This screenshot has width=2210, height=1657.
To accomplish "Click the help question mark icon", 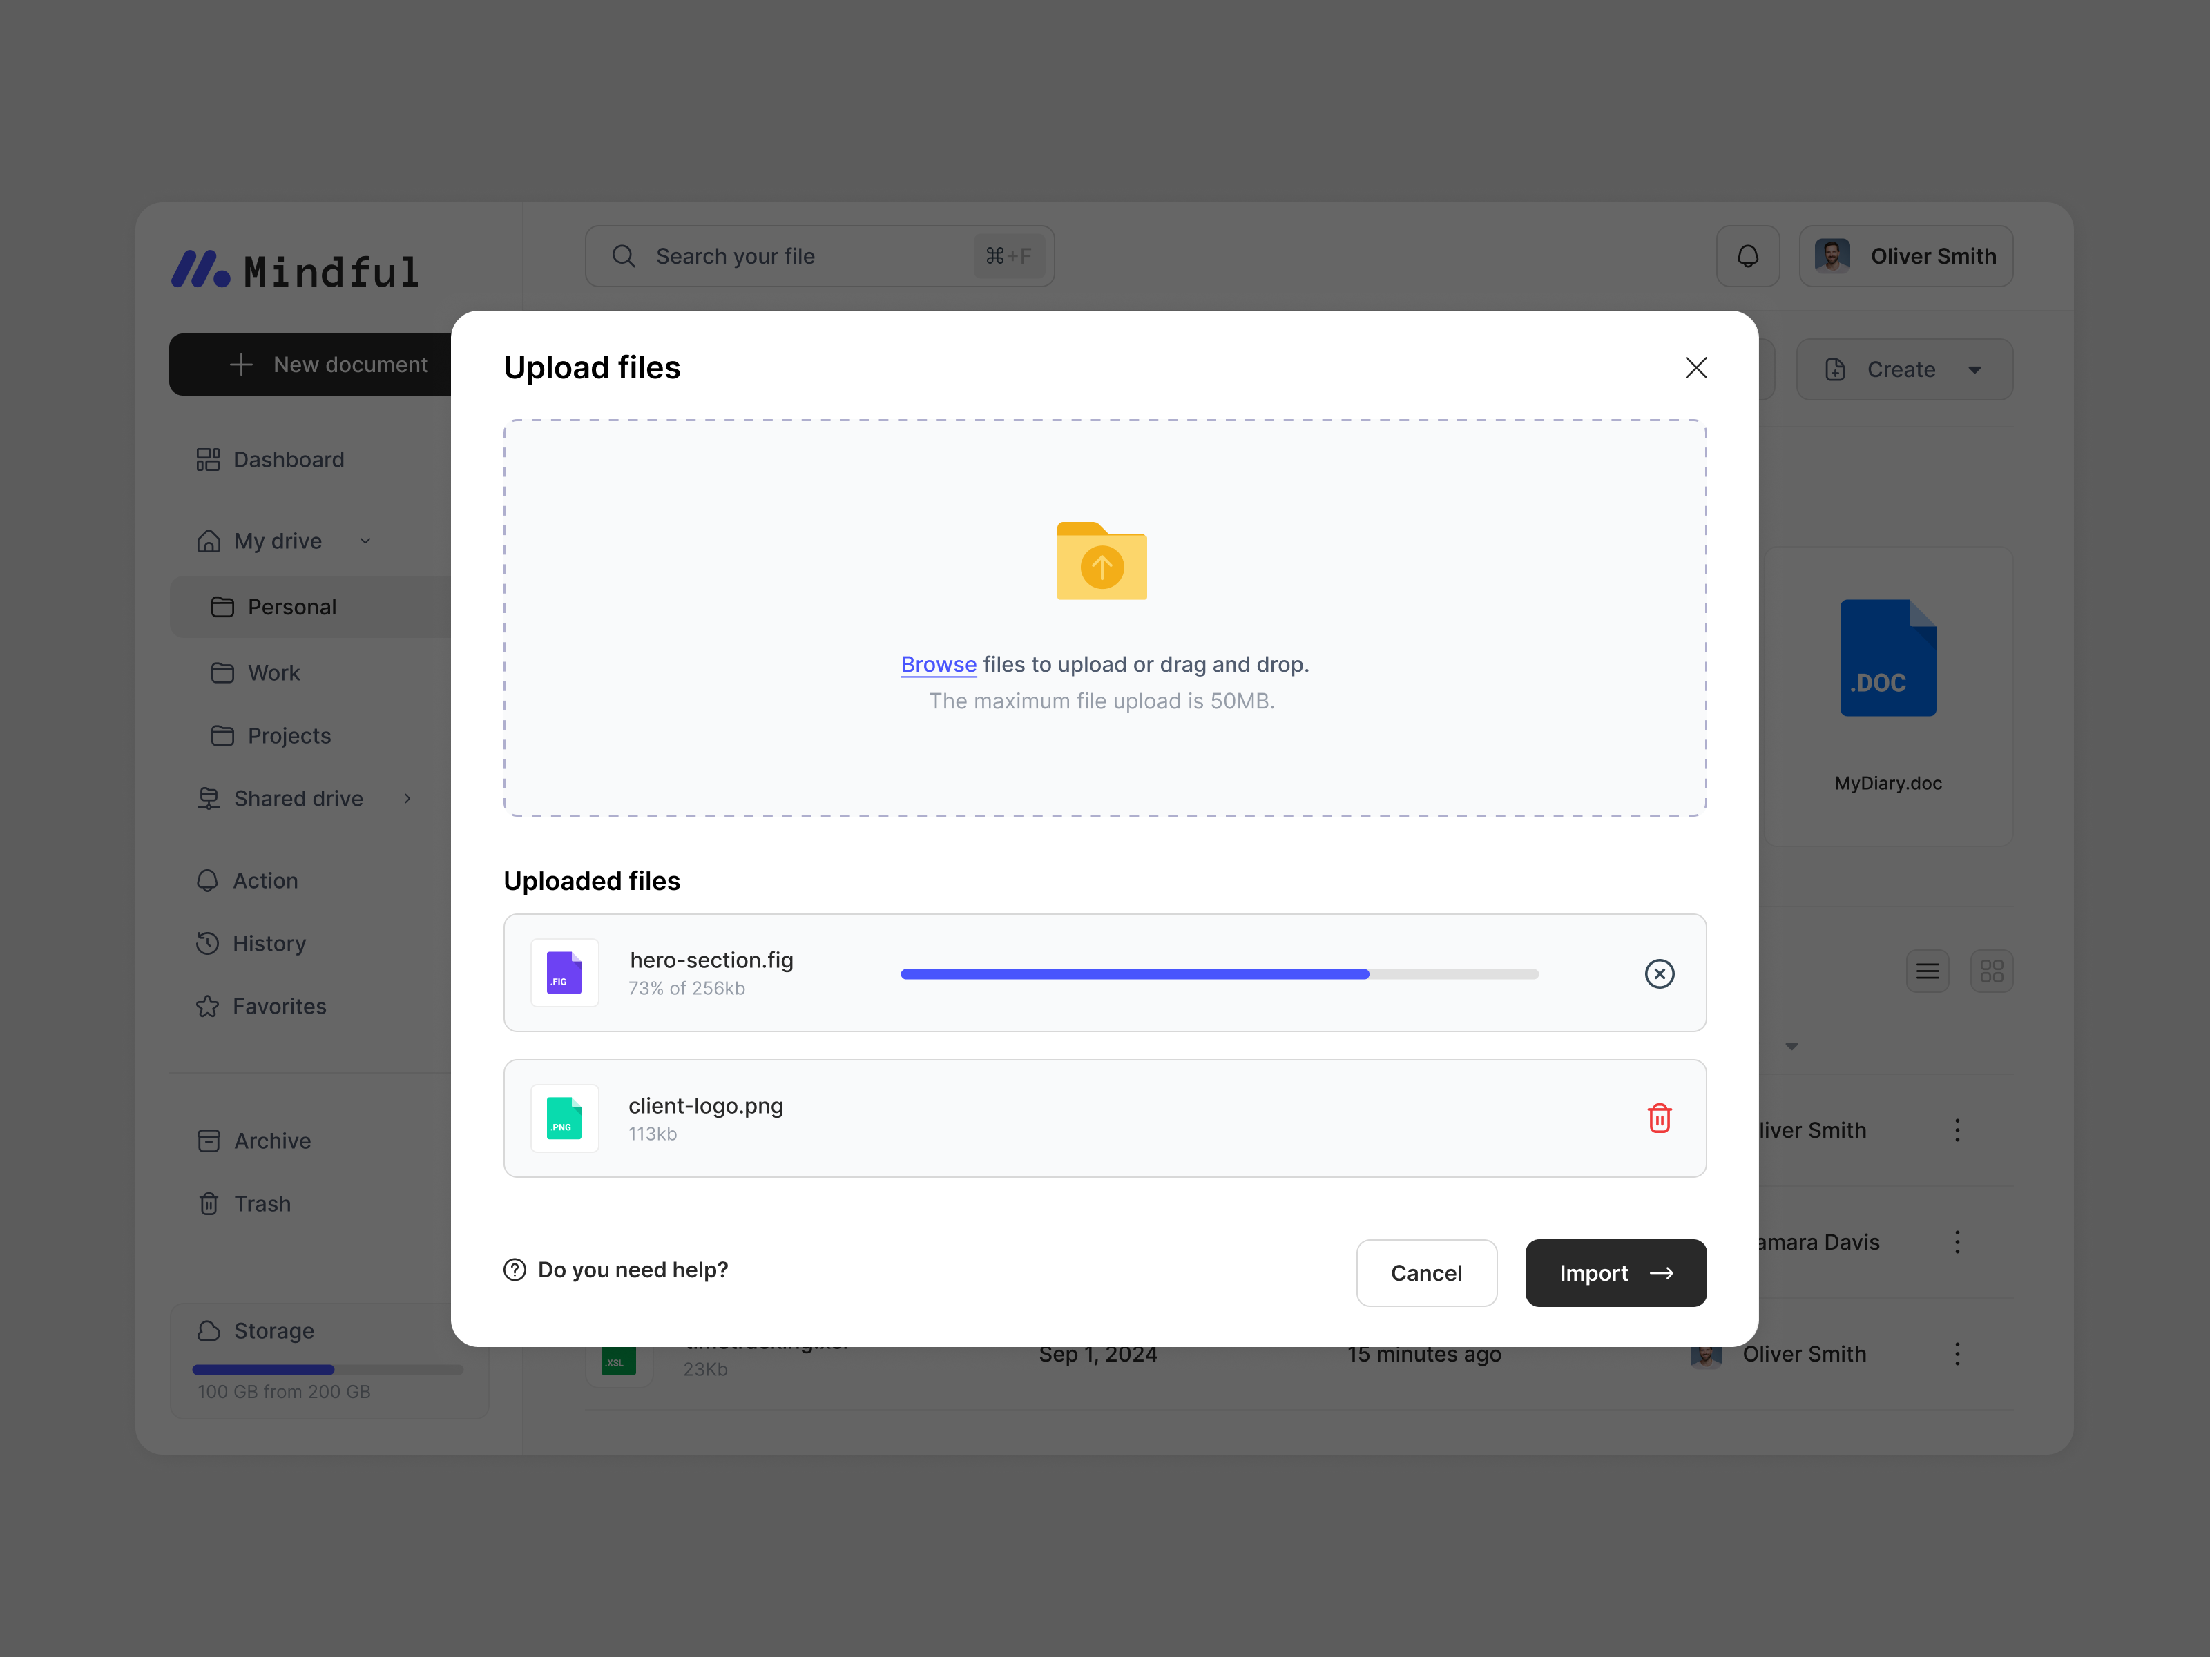I will pos(515,1270).
